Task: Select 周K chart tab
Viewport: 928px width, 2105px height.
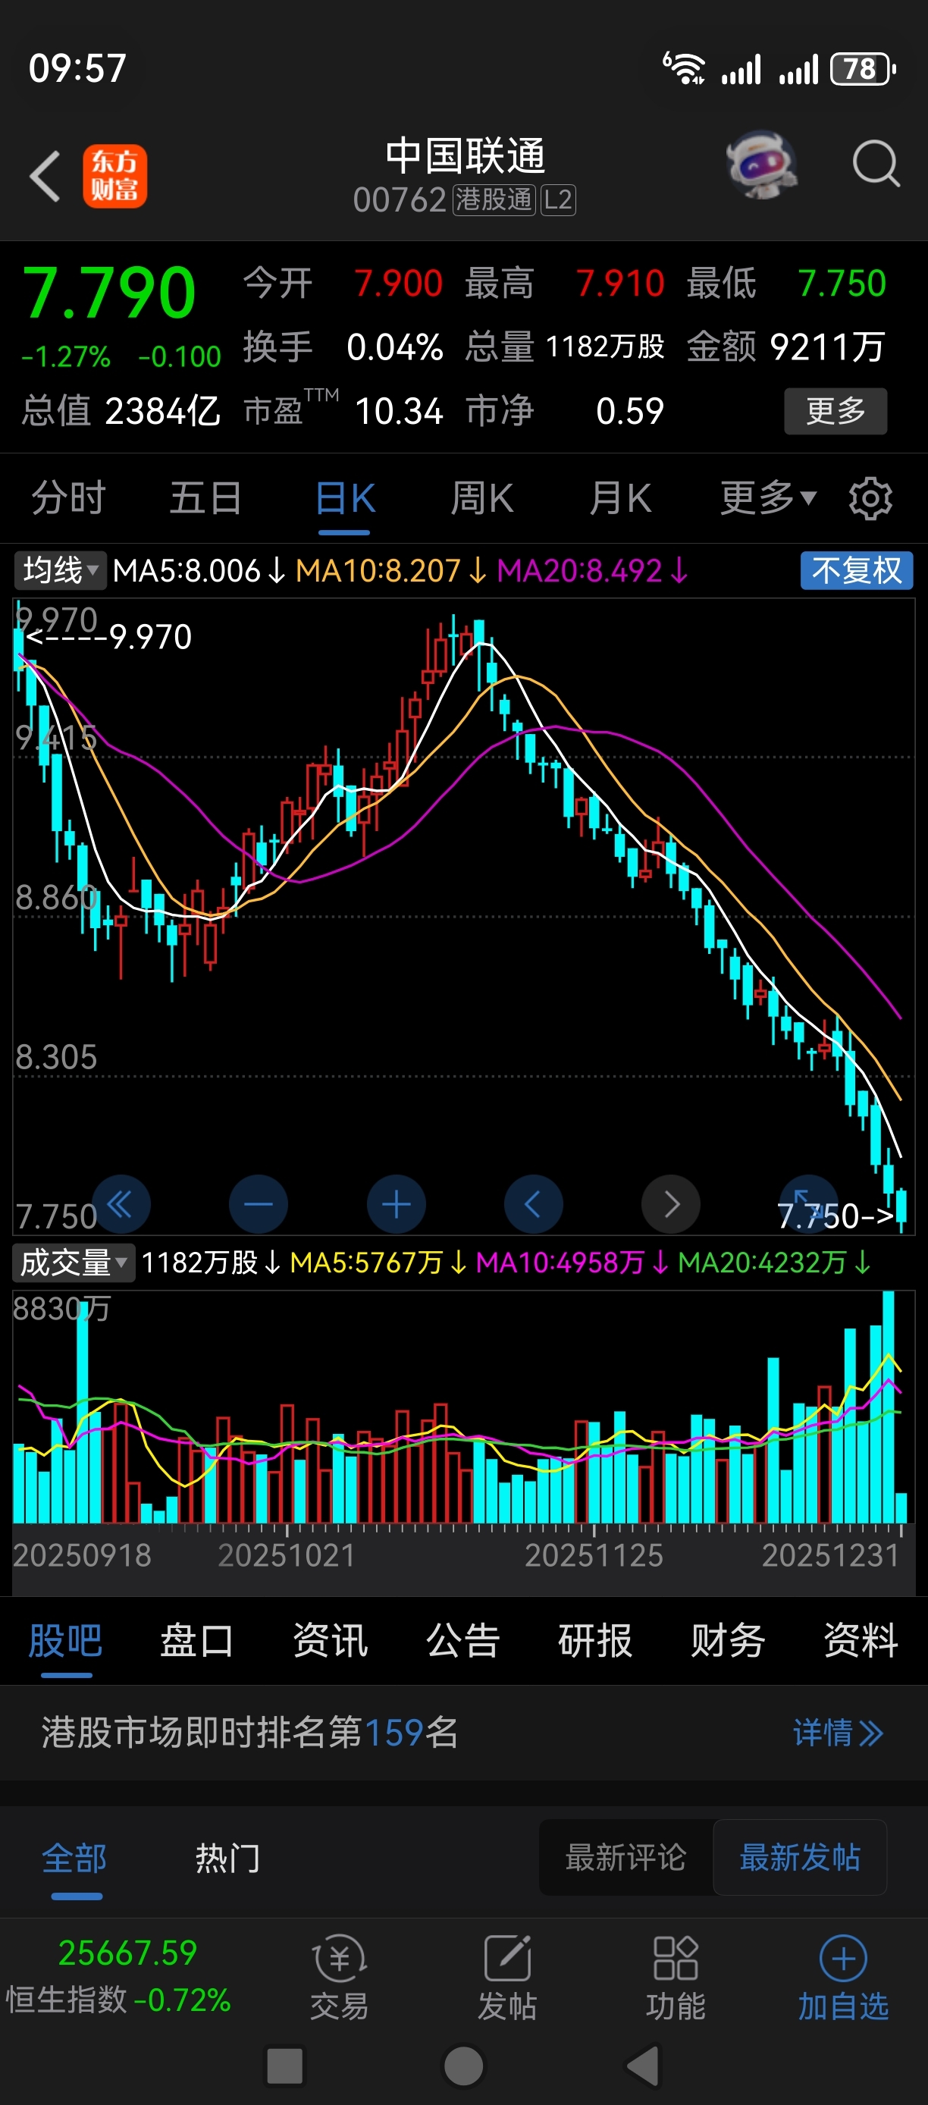Action: click(x=482, y=497)
